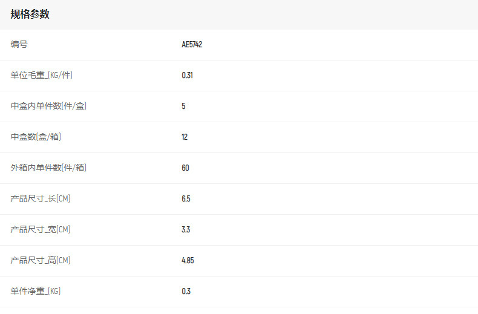Click the 单位毛重_(KG/件) label
This screenshot has height=314, width=478.
click(42, 75)
